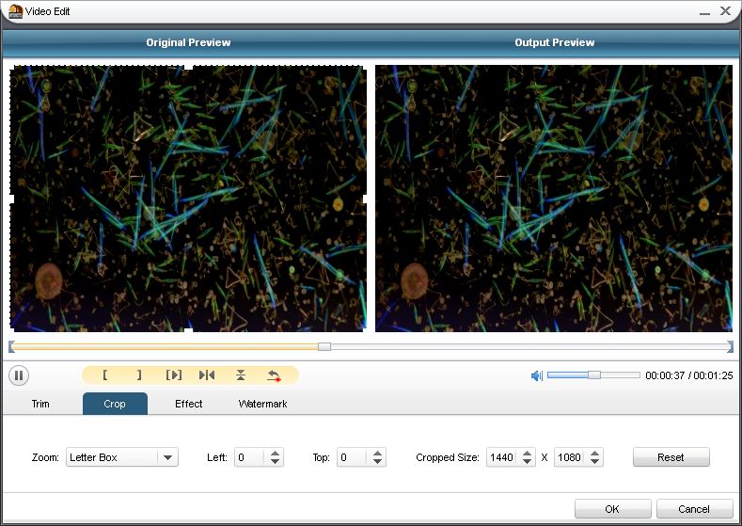Click the undo arrow icon with red dot
The image size is (742, 526).
coord(274,376)
